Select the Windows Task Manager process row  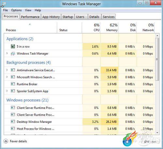click(x=80, y=54)
